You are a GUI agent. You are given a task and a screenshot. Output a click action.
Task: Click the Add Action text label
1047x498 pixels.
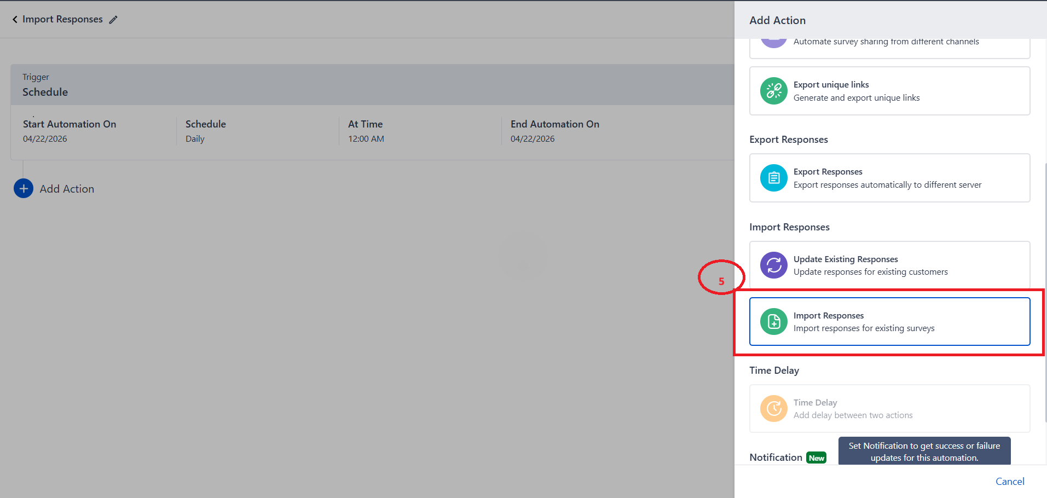[67, 189]
